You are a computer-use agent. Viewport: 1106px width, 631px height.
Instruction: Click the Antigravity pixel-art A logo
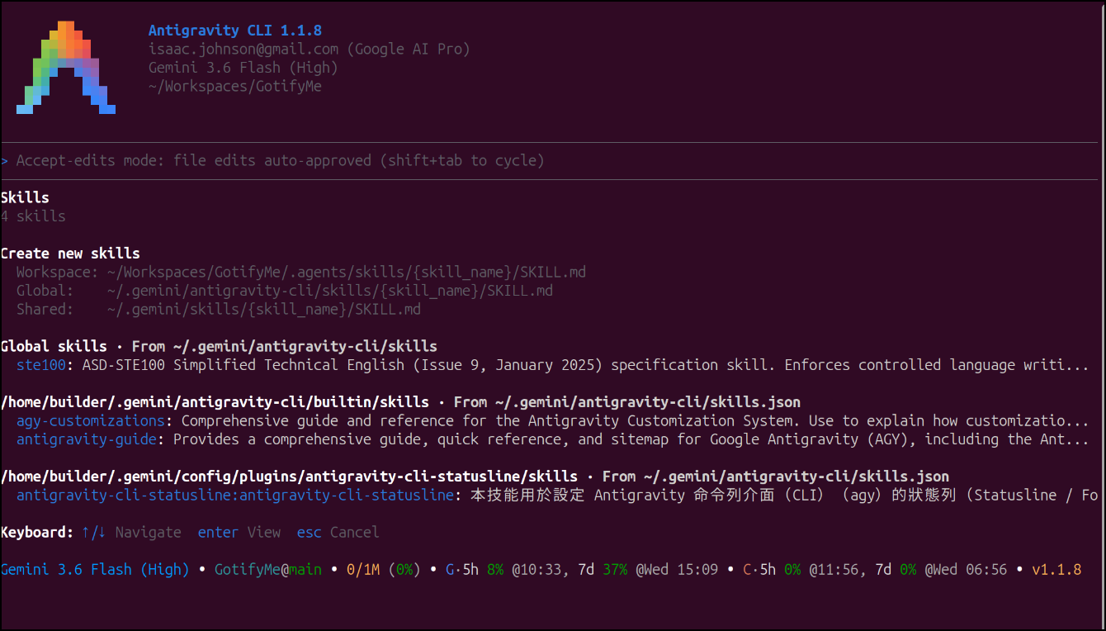tap(66, 67)
